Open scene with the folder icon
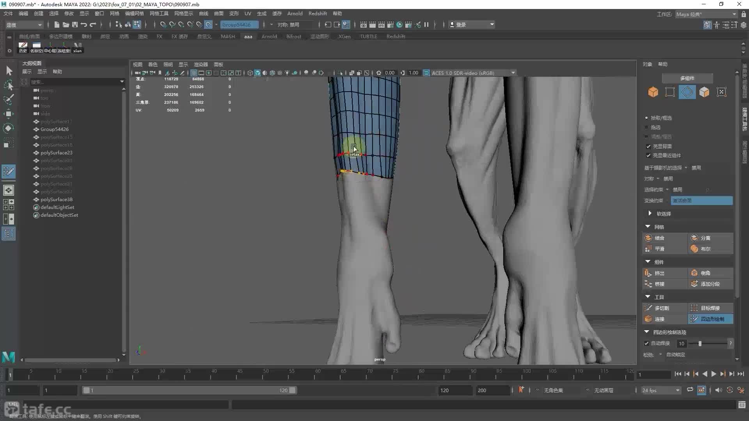Image resolution: width=749 pixels, height=421 pixels. (x=66, y=25)
